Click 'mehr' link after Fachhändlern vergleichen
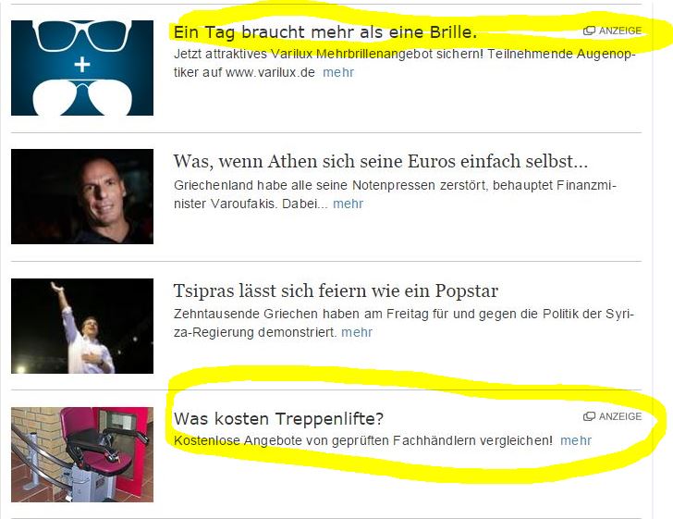673x519 pixels. click(x=576, y=440)
